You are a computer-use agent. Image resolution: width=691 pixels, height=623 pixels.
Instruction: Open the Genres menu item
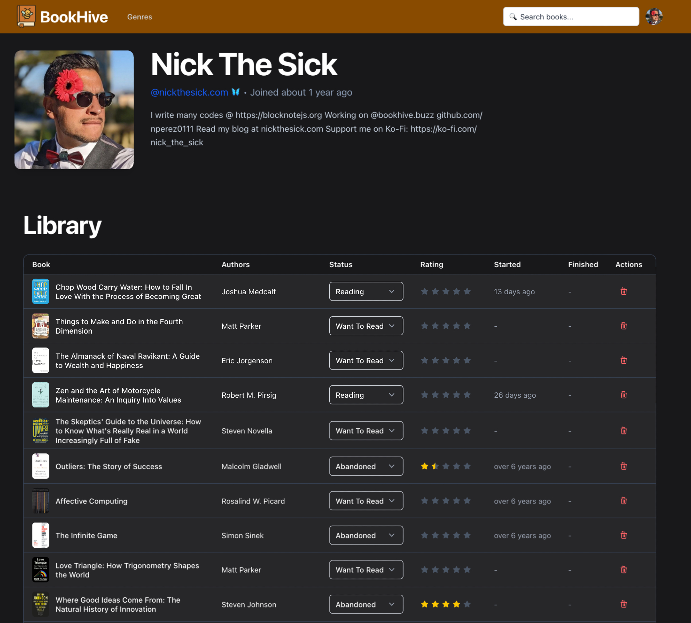pyautogui.click(x=140, y=17)
